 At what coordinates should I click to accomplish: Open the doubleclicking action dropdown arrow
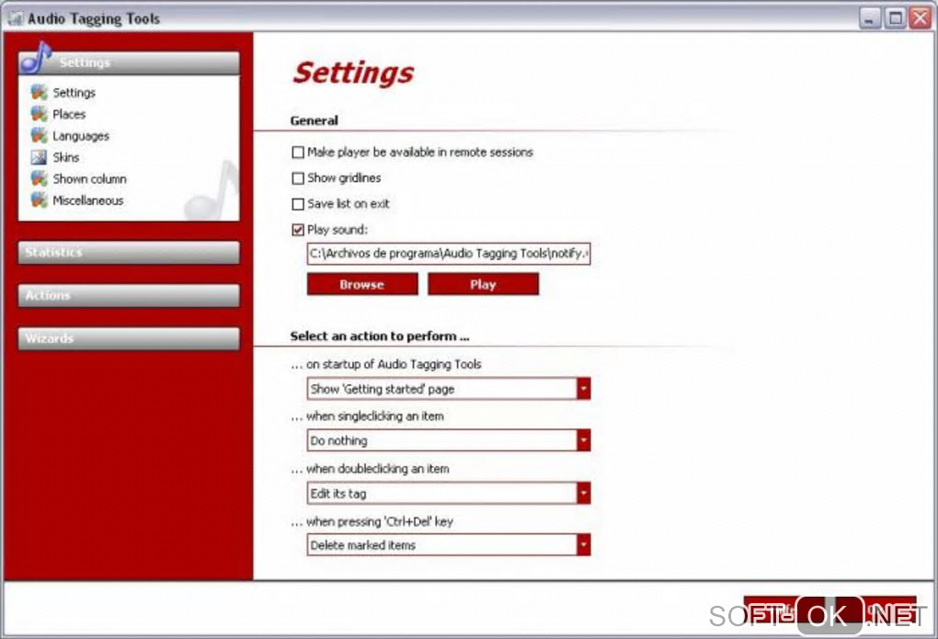coord(583,493)
